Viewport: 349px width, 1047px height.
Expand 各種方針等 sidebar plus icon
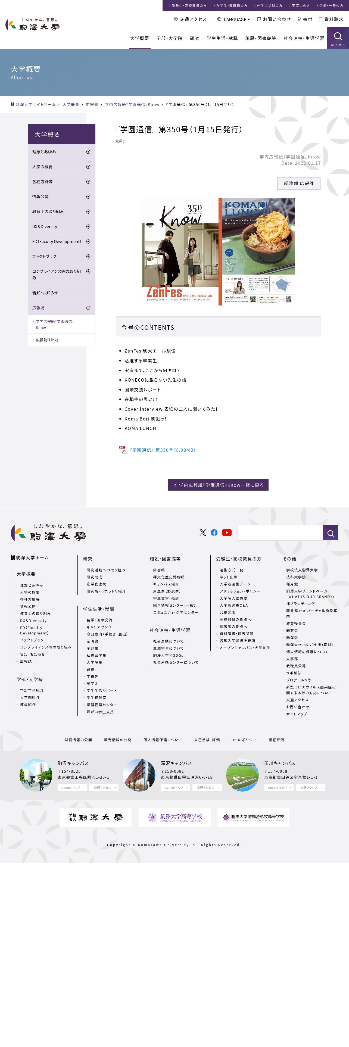tap(88, 182)
